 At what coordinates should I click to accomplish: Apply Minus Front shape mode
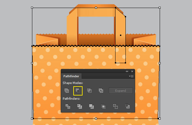pyautogui.click(x=78, y=91)
